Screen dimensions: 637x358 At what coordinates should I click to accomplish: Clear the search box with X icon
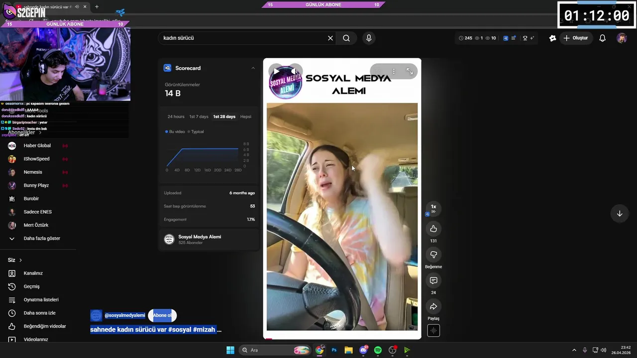tap(330, 38)
